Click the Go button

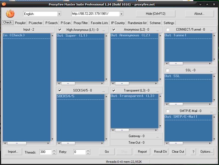[107, 152]
